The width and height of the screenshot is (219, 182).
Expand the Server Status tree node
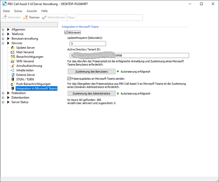pyautogui.click(x=3, y=102)
